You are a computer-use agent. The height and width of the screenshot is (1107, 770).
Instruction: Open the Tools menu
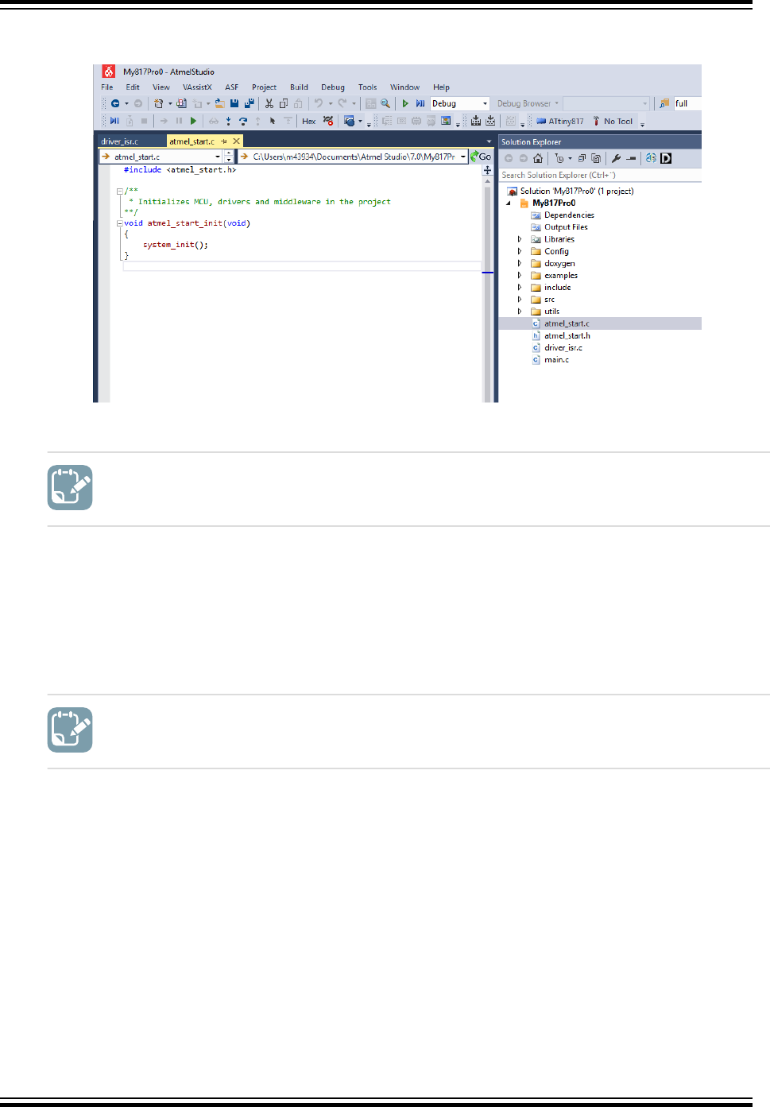tap(367, 87)
